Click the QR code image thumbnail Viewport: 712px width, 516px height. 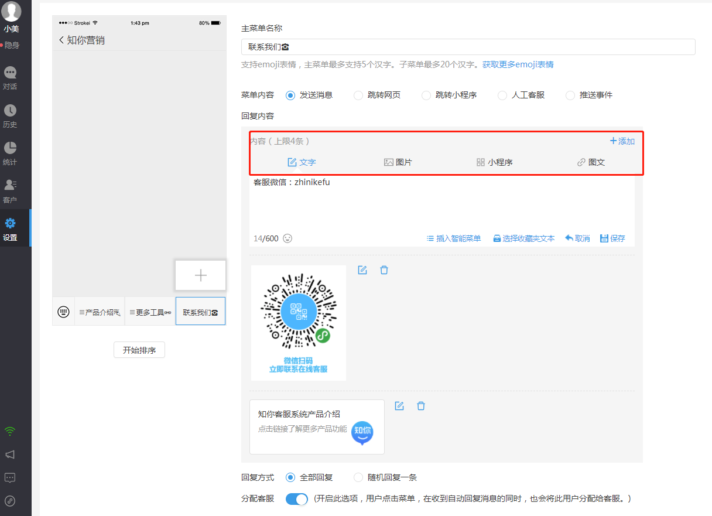coord(299,323)
